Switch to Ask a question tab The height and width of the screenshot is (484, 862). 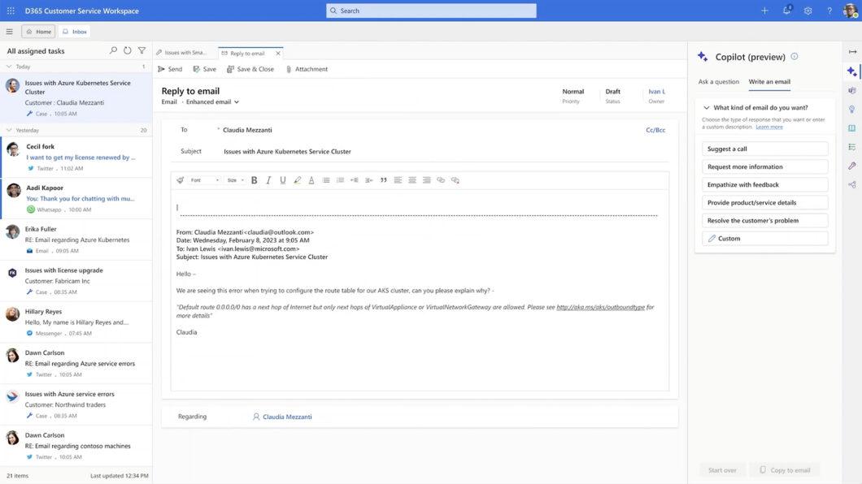coord(719,82)
